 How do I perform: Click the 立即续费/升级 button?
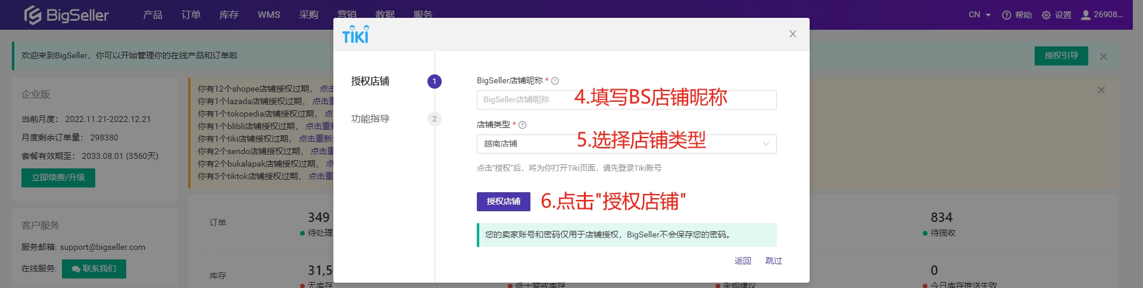(58, 177)
